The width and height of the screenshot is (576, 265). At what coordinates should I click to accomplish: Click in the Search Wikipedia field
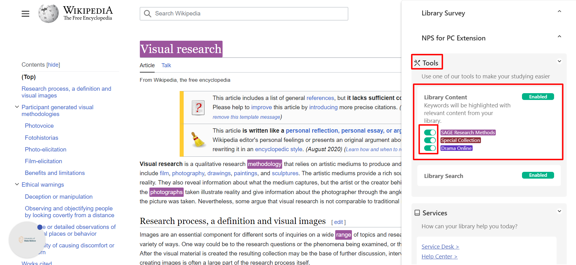point(244,14)
